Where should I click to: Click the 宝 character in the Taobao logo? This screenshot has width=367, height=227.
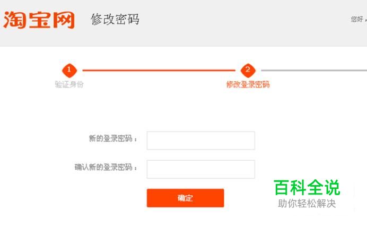(39, 20)
